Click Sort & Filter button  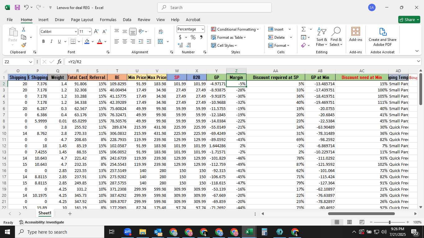(x=322, y=37)
